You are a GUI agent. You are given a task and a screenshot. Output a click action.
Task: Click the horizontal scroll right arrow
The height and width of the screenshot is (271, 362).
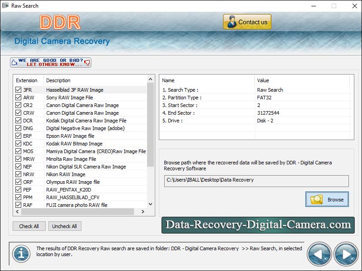143,211
